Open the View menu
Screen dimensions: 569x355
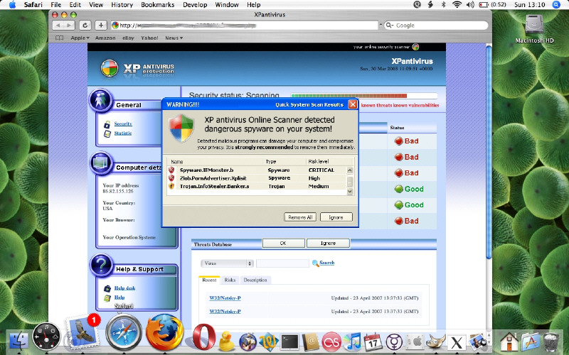click(96, 5)
